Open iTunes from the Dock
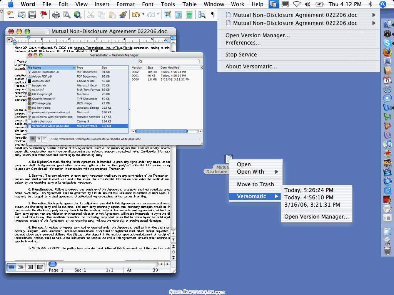The height and width of the screenshot is (295, 394). (387, 144)
